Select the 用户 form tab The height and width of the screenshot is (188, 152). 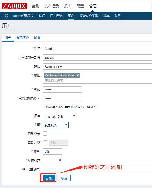(x=8, y=37)
